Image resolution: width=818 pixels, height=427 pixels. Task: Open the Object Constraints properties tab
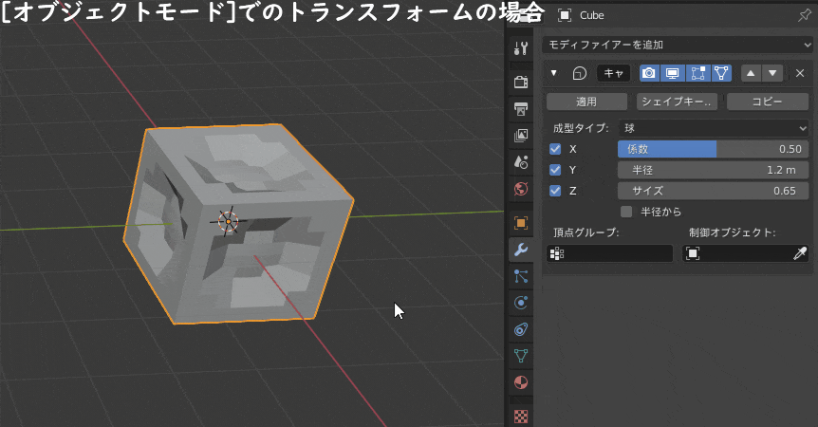[521, 329]
